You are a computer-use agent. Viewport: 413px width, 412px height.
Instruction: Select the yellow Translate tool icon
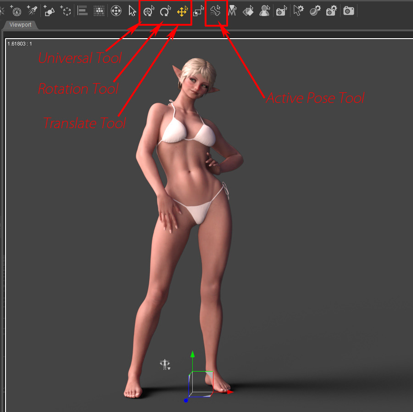click(182, 11)
